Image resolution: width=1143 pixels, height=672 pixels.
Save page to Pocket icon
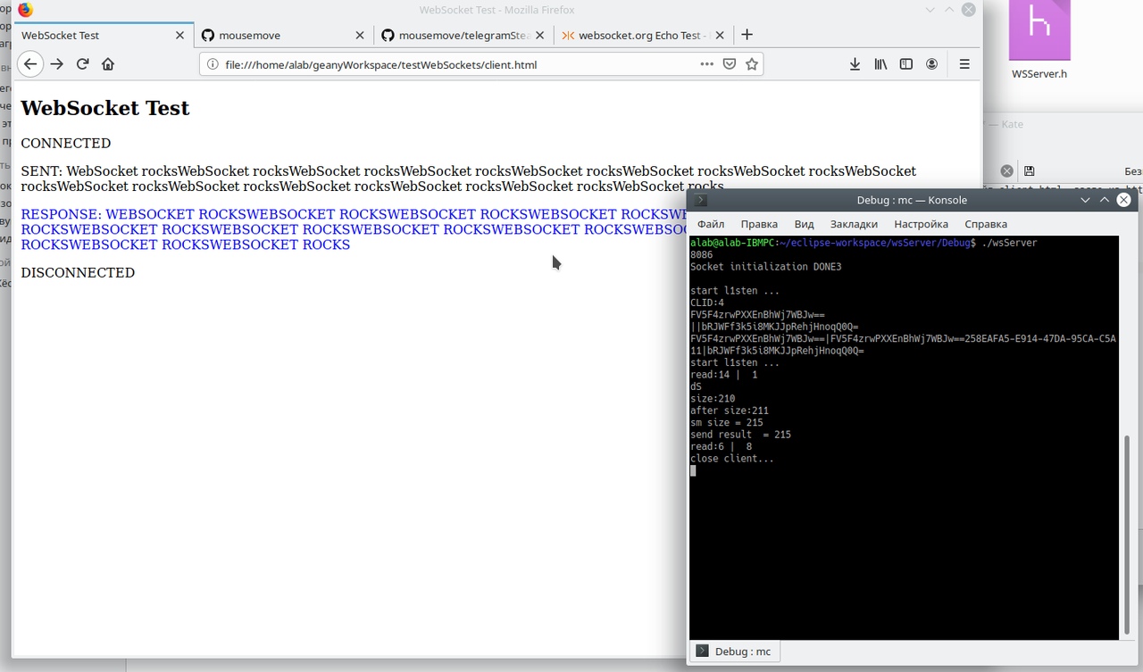(729, 64)
